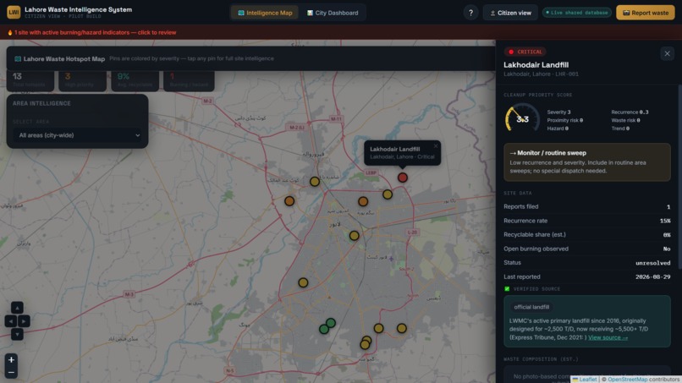This screenshot has width=682, height=383.
Task: Select the orange pin in central north Lahore
Action: [363, 201]
